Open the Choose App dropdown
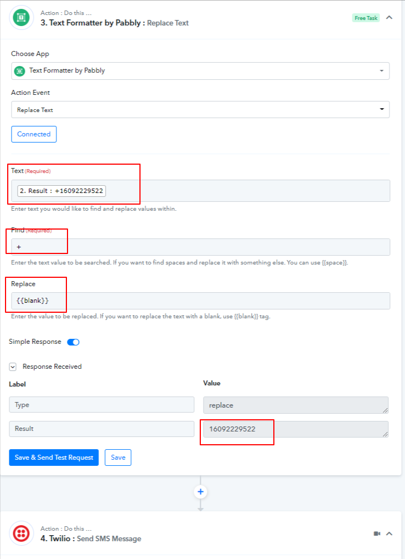The height and width of the screenshot is (559, 405). (x=200, y=70)
